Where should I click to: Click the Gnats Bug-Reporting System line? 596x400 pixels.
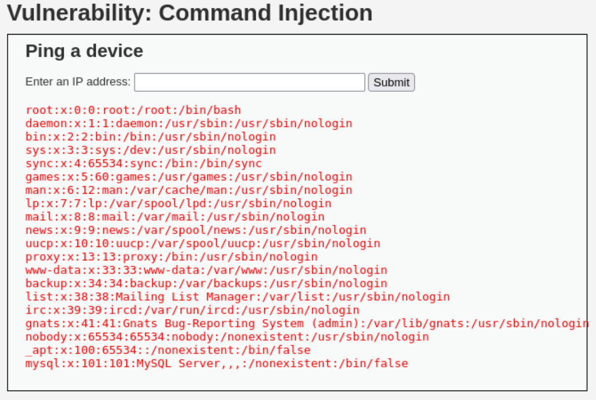(307, 323)
